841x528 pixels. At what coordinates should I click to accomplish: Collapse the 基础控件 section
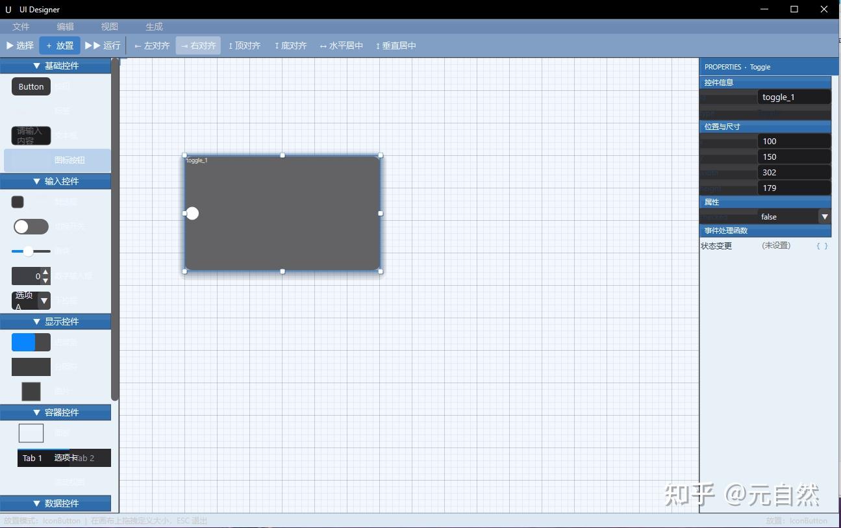point(56,66)
